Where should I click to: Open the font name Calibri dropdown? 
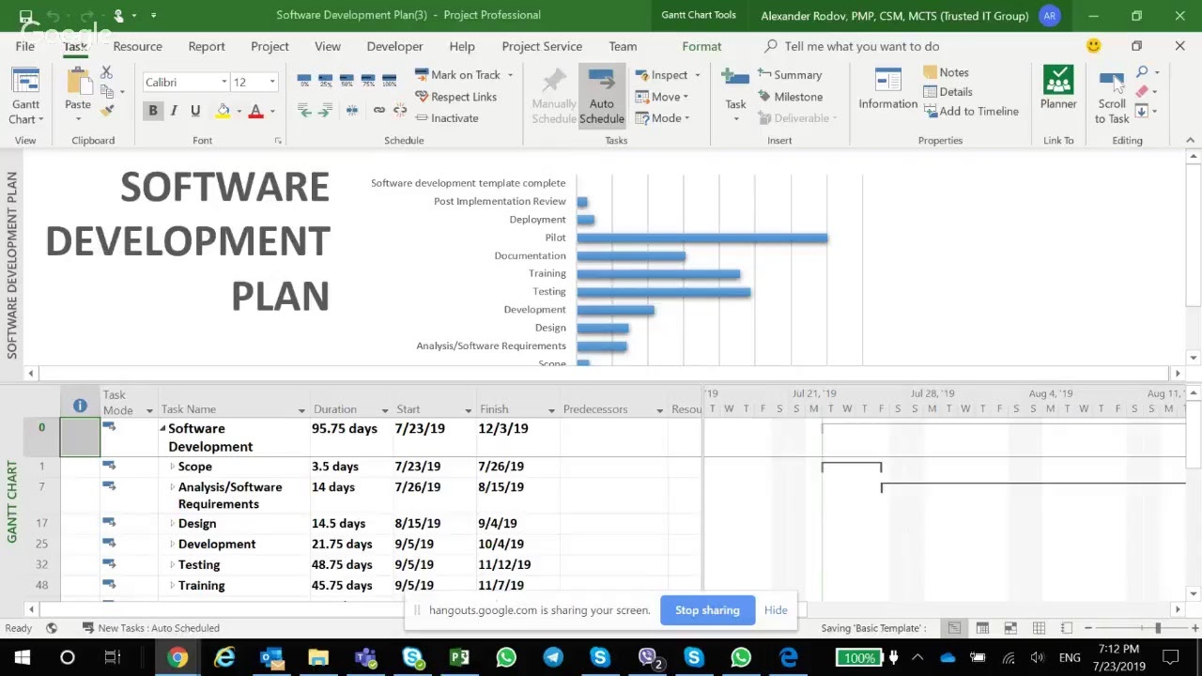pyautogui.click(x=223, y=83)
